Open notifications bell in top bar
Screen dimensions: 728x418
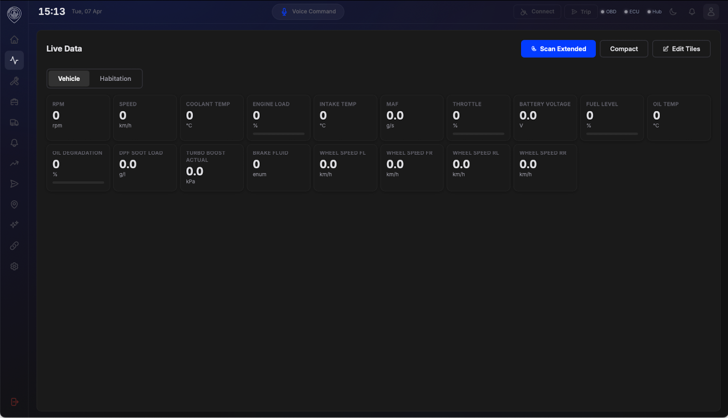(692, 12)
